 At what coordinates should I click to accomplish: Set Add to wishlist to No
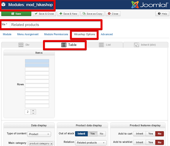pos(159,142)
